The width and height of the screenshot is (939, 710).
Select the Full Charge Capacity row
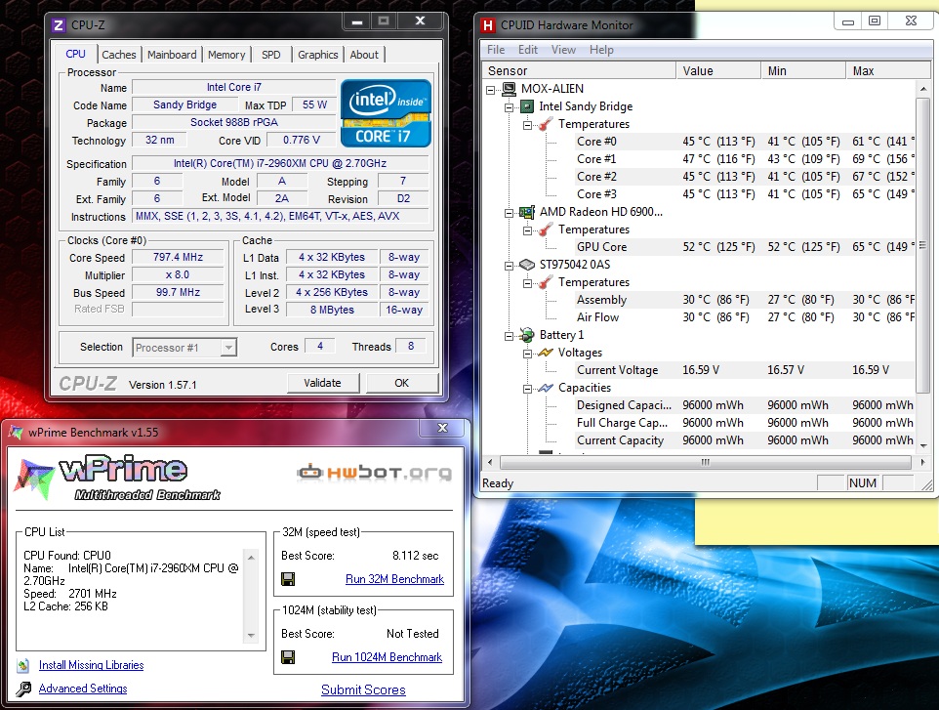[x=745, y=423]
